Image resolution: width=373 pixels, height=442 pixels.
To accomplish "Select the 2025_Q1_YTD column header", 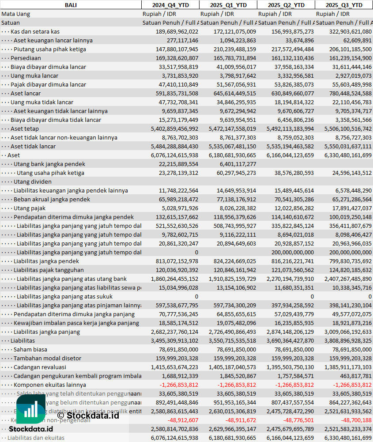I will [x=228, y=5].
